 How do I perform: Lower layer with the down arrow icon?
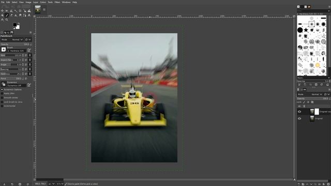(311, 184)
